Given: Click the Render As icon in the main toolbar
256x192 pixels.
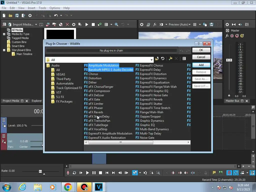Looking at the screenshot, I should pyautogui.click(x=23, y=15).
